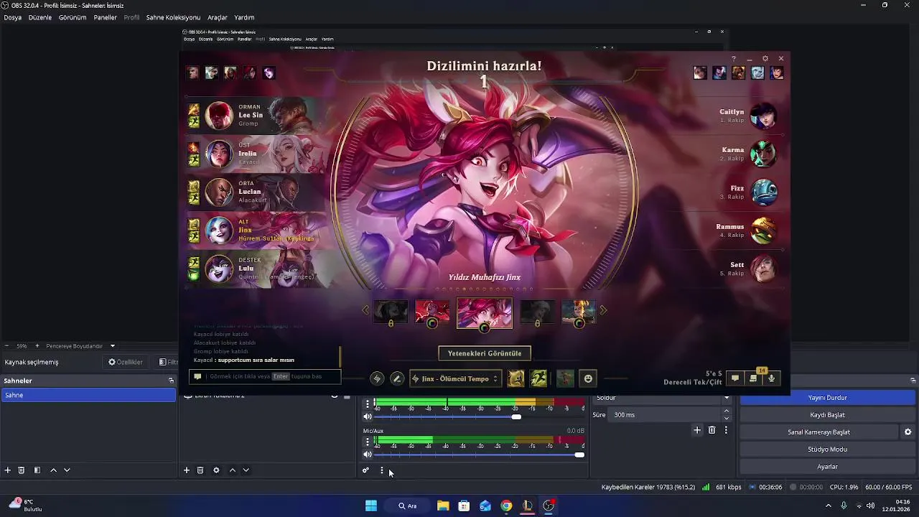The height and width of the screenshot is (517, 919).
Task: Move the scene down with the down arrow
Action: [x=67, y=470]
